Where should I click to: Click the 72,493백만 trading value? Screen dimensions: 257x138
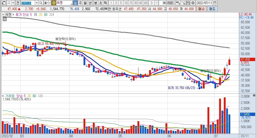(x=103, y=9)
